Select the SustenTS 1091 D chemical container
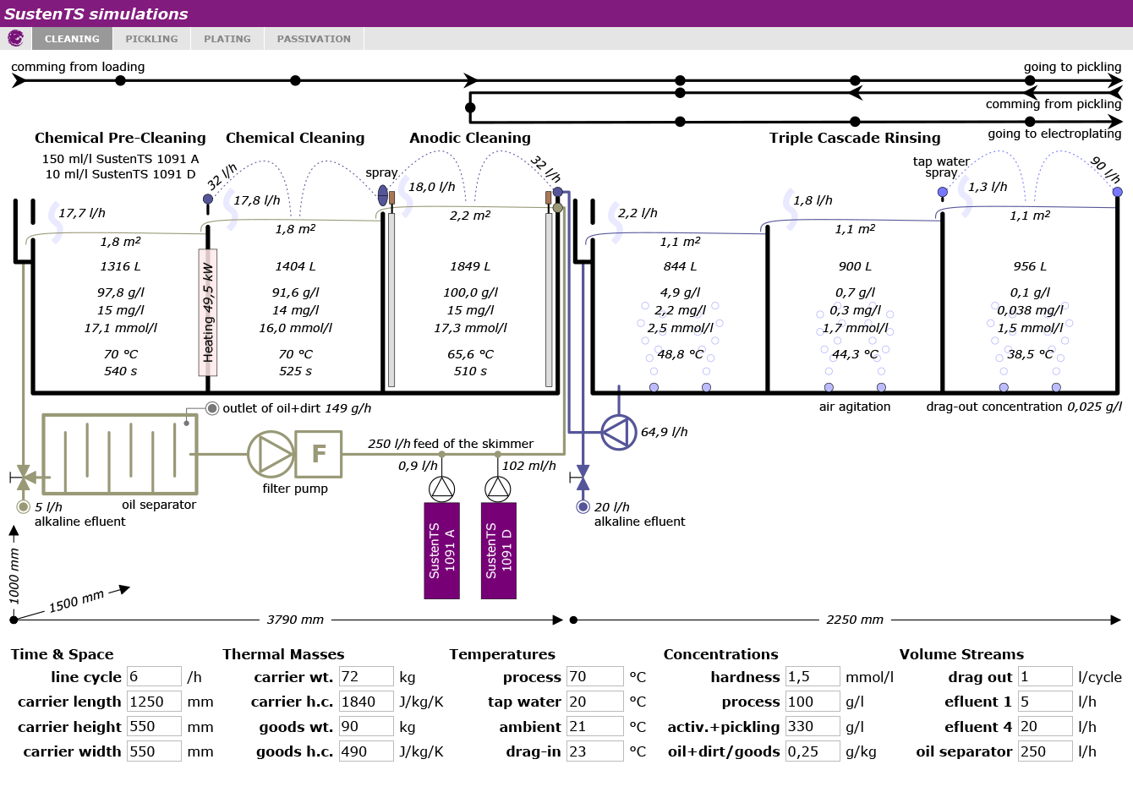The height and width of the screenshot is (803, 1133). (498, 551)
